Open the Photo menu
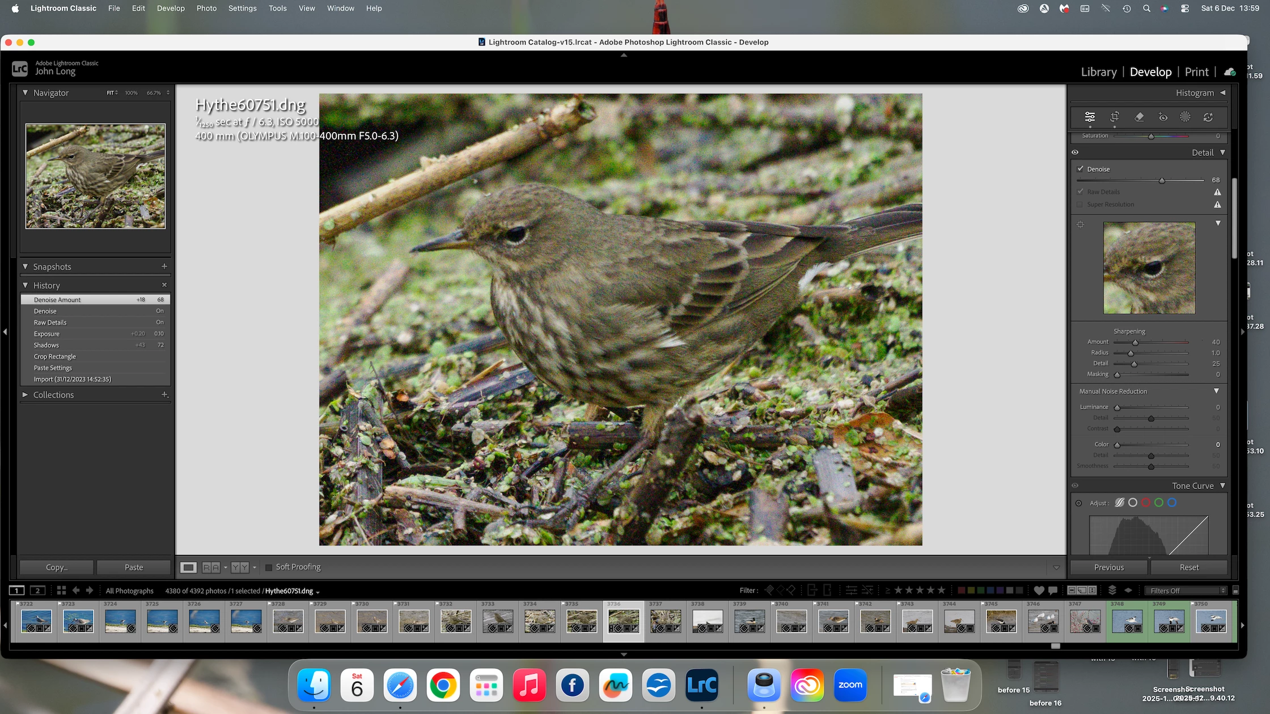 click(206, 8)
